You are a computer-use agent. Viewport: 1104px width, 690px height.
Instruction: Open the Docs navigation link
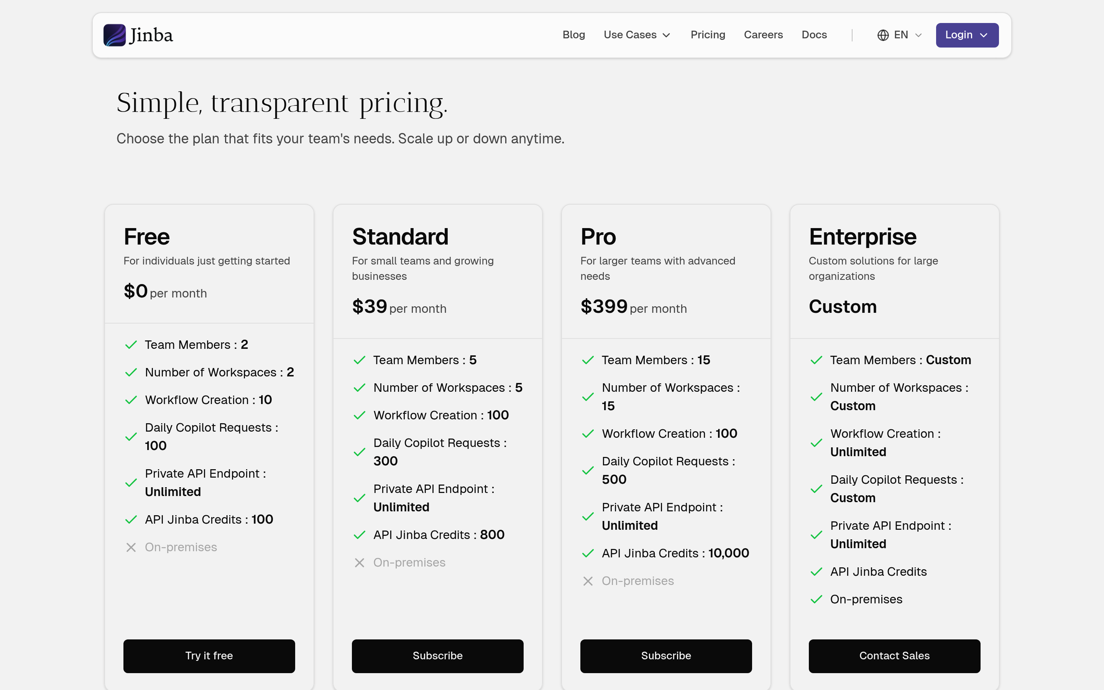(x=814, y=35)
